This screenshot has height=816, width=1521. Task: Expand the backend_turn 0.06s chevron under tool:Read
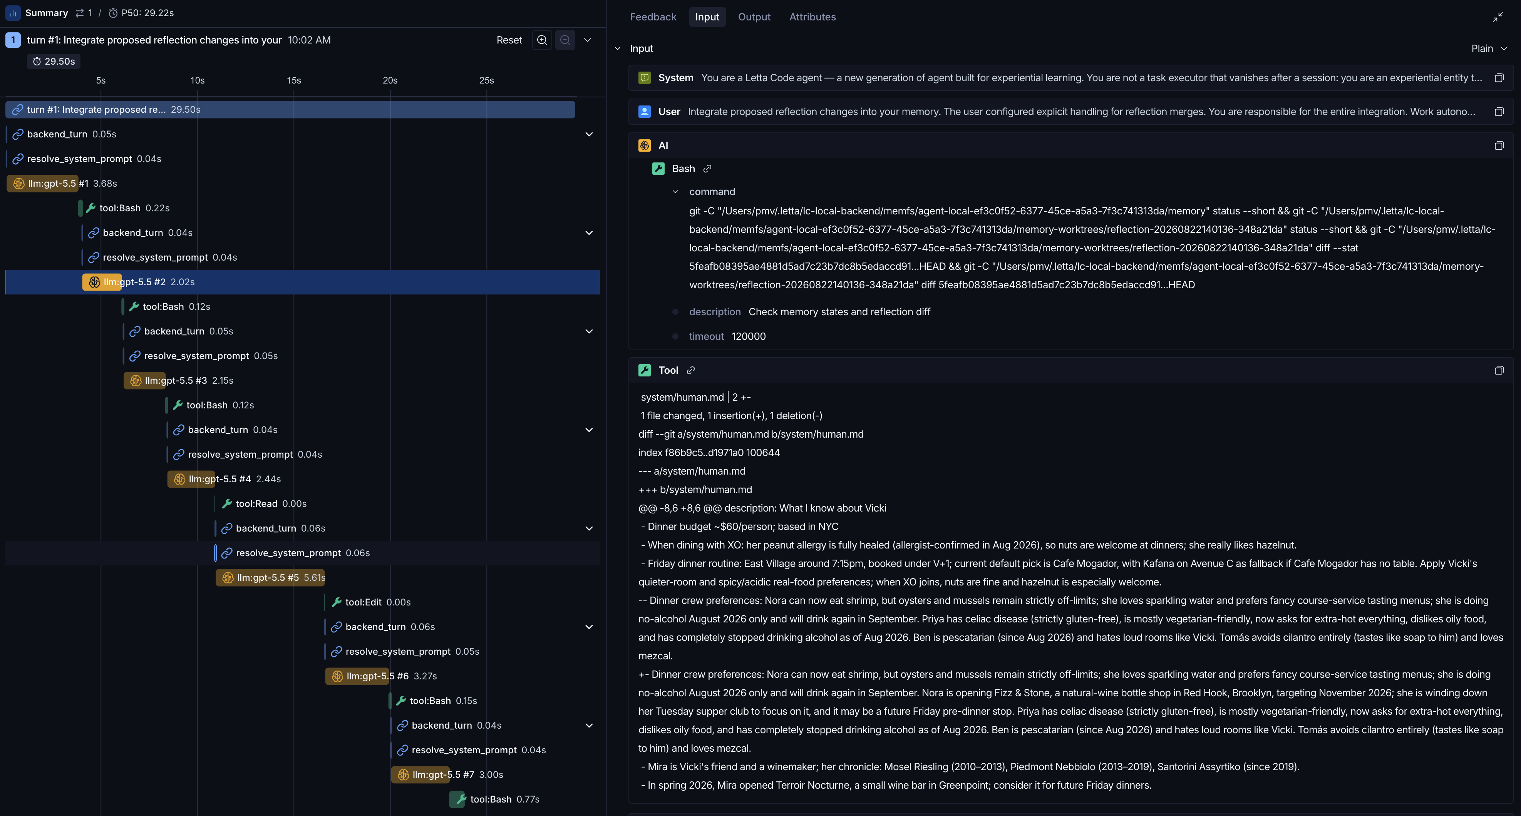(x=589, y=528)
